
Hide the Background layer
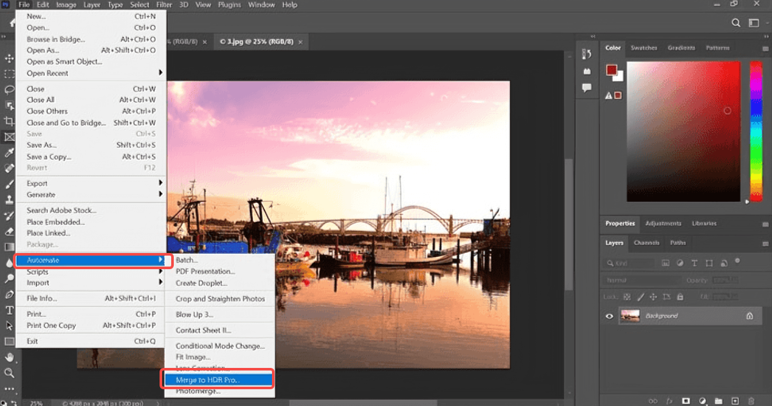609,316
